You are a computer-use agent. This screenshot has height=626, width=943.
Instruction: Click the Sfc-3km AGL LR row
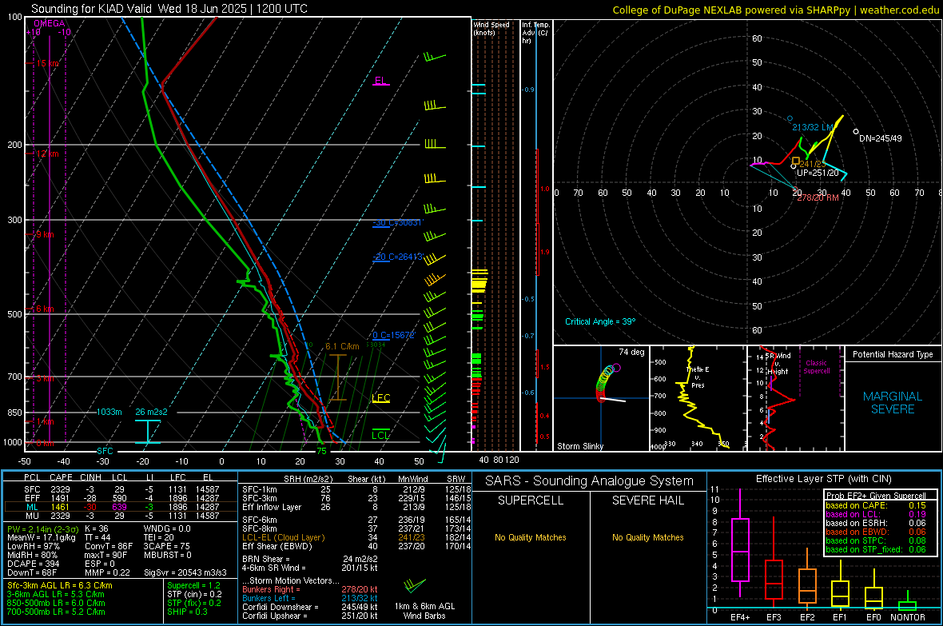point(60,585)
